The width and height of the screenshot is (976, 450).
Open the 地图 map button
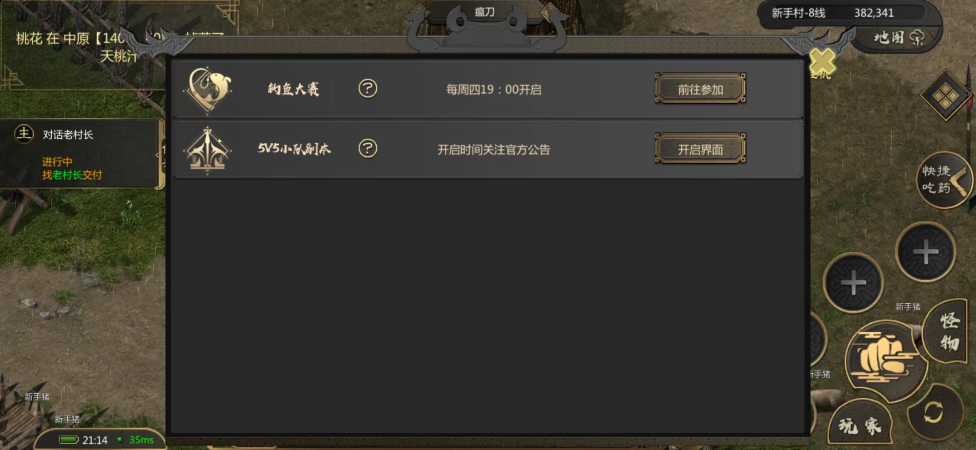pos(898,38)
